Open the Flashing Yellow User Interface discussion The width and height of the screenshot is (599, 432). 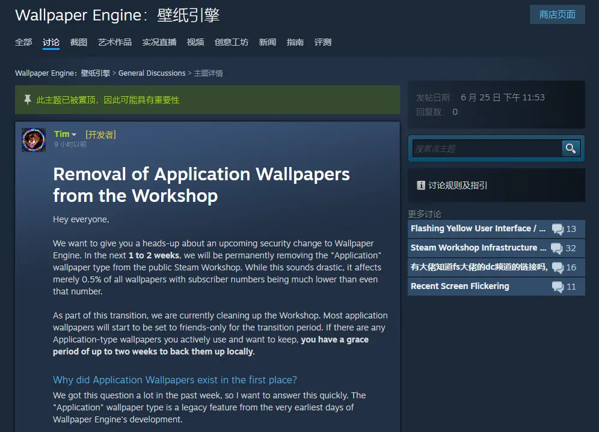(x=478, y=228)
